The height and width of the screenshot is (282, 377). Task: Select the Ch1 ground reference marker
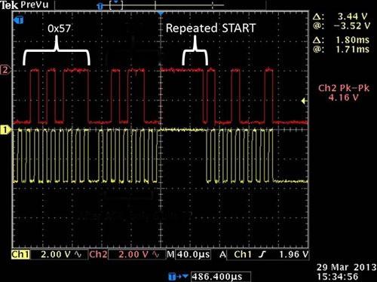pyautogui.click(x=5, y=130)
